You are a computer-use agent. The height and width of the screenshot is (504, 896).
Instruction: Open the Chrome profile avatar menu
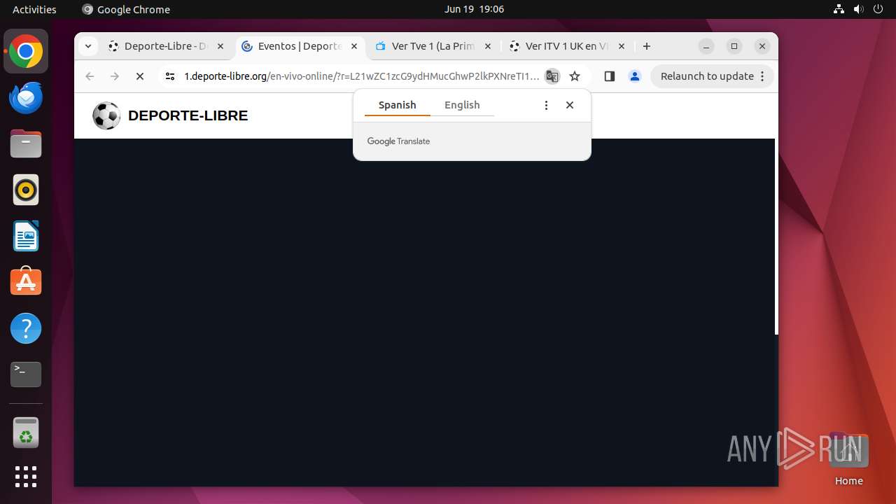[x=635, y=76]
